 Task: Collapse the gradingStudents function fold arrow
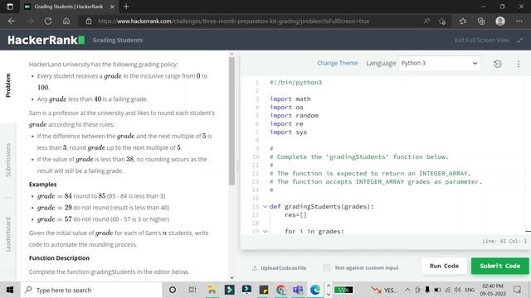click(x=265, y=206)
